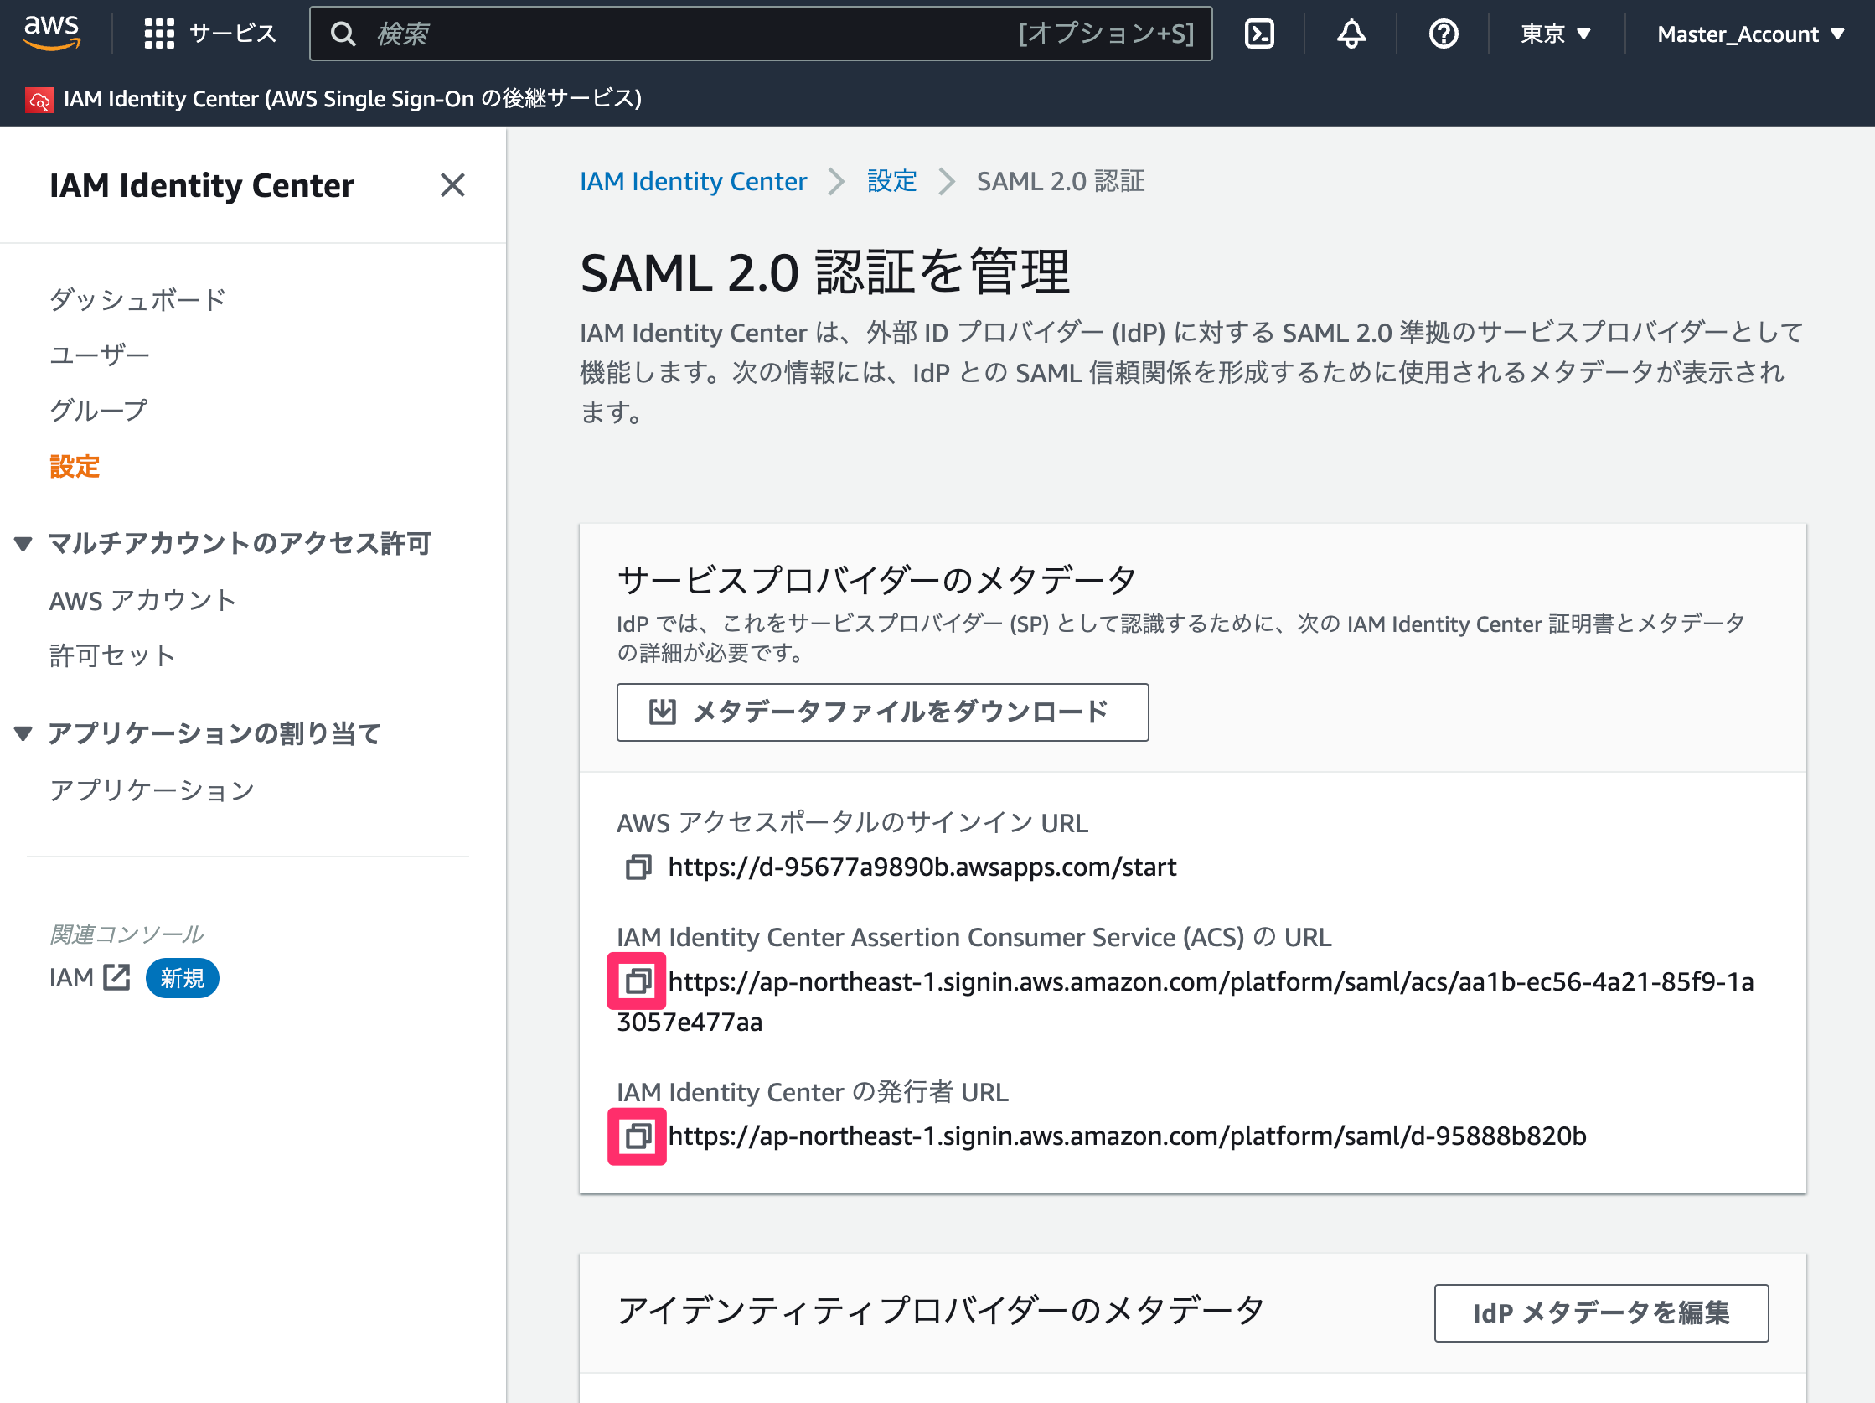Collapse the アプリケーションの割り当て section

[x=23, y=733]
